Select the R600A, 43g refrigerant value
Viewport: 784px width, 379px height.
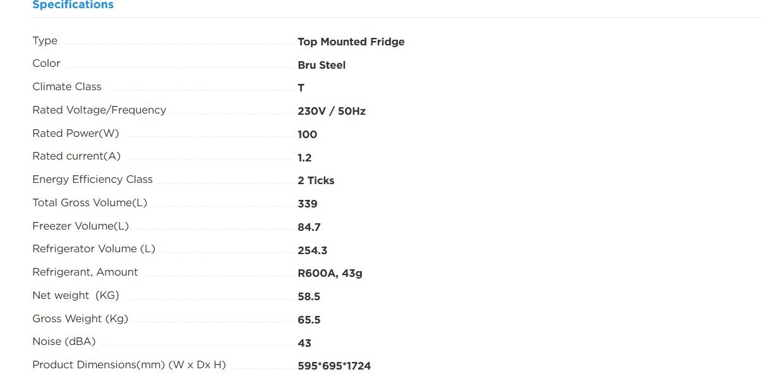330,274
